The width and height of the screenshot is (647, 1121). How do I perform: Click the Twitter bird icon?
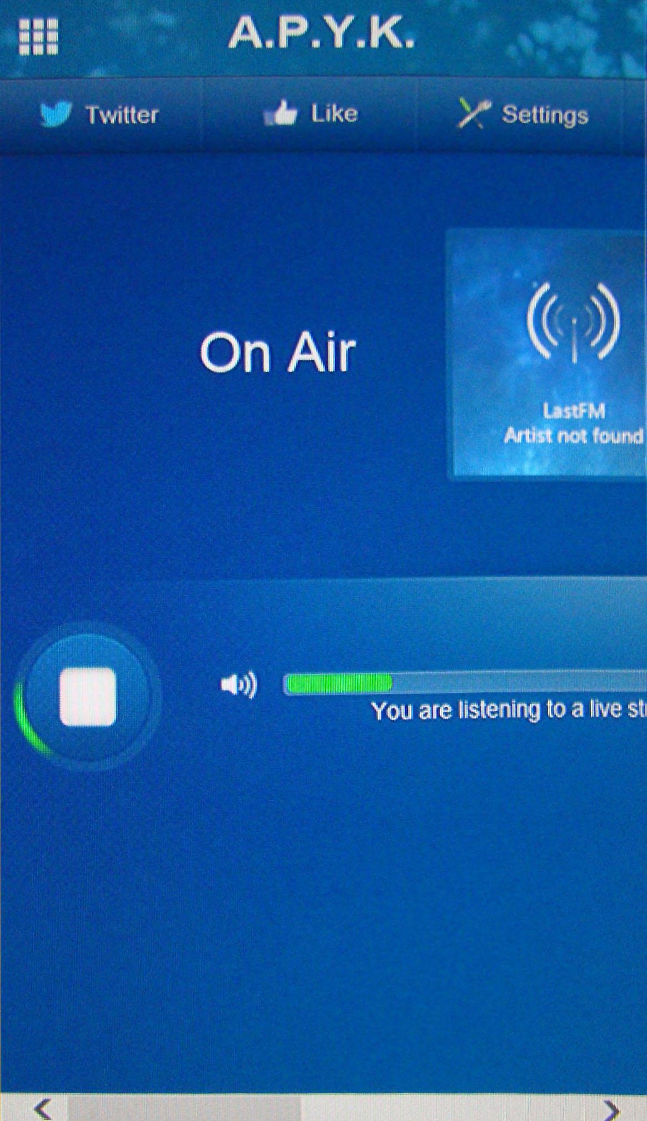[56, 114]
